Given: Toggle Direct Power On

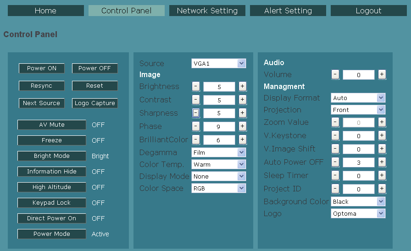Looking at the screenshot, I should pos(52,218).
